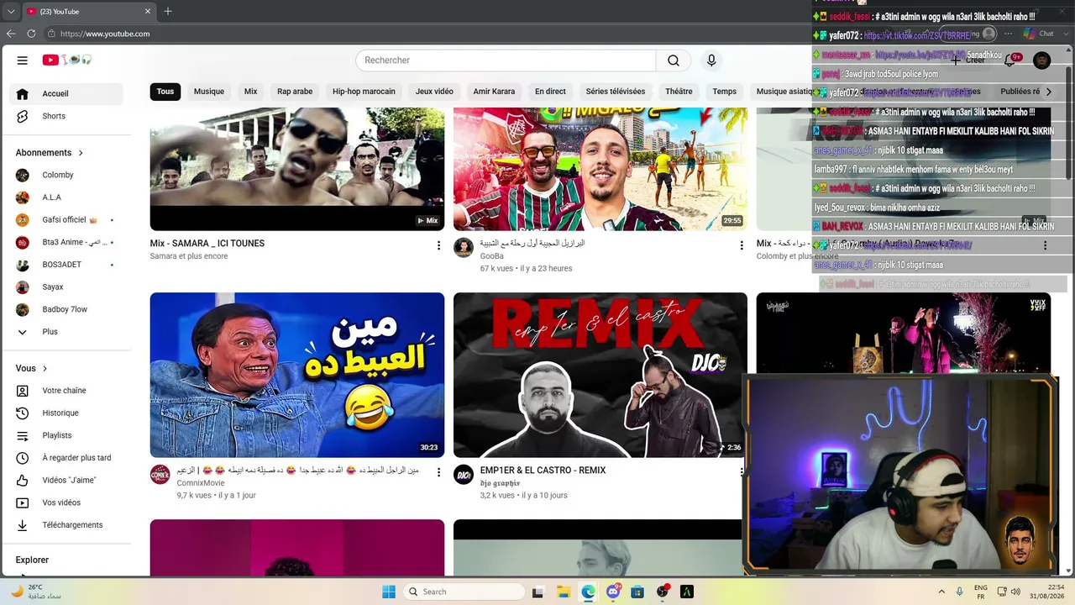Open the Badboy 7low subscription channel
This screenshot has width=1075, height=605.
[x=66, y=309]
